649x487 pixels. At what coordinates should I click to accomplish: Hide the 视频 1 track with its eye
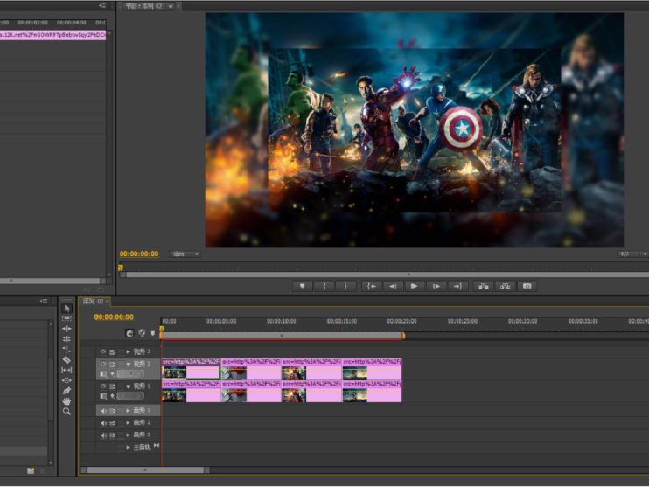(x=103, y=386)
